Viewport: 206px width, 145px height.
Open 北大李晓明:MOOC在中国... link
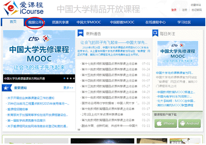pos(176,101)
